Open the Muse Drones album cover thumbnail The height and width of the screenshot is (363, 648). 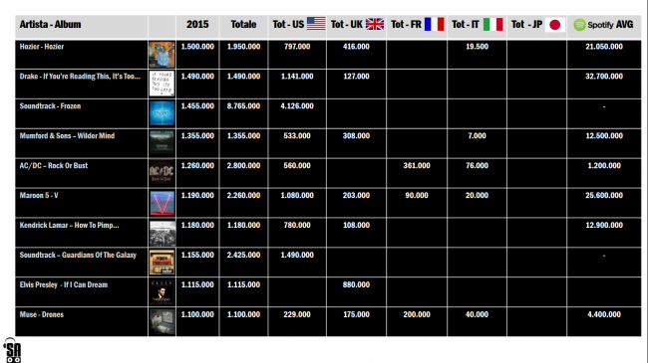(x=162, y=322)
